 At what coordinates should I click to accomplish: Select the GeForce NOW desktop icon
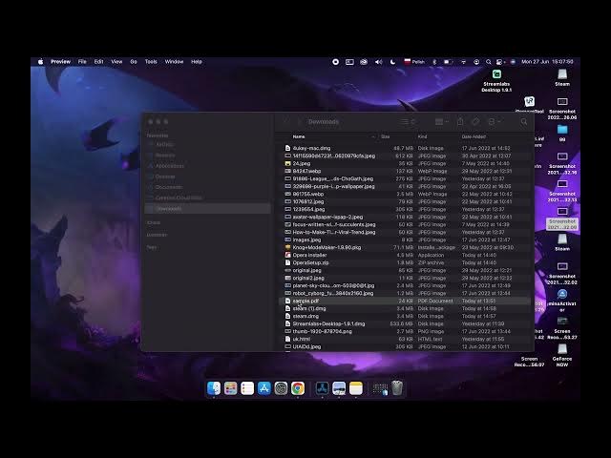(562, 355)
